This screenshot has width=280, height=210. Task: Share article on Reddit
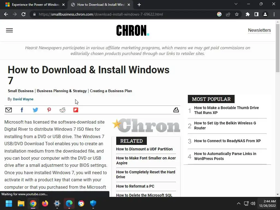coord(63,110)
